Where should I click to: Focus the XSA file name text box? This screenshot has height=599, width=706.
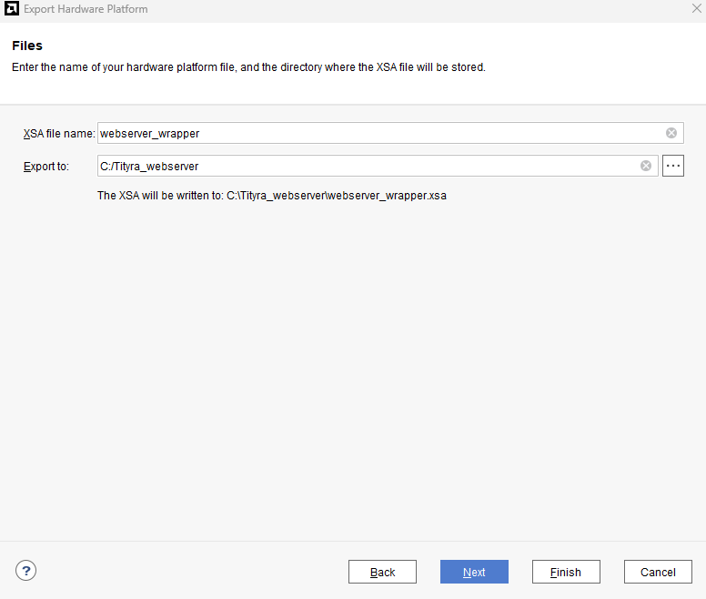364,133
